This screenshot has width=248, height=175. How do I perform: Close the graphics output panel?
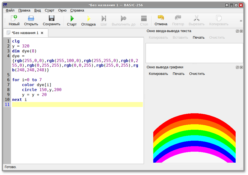tap(241, 67)
